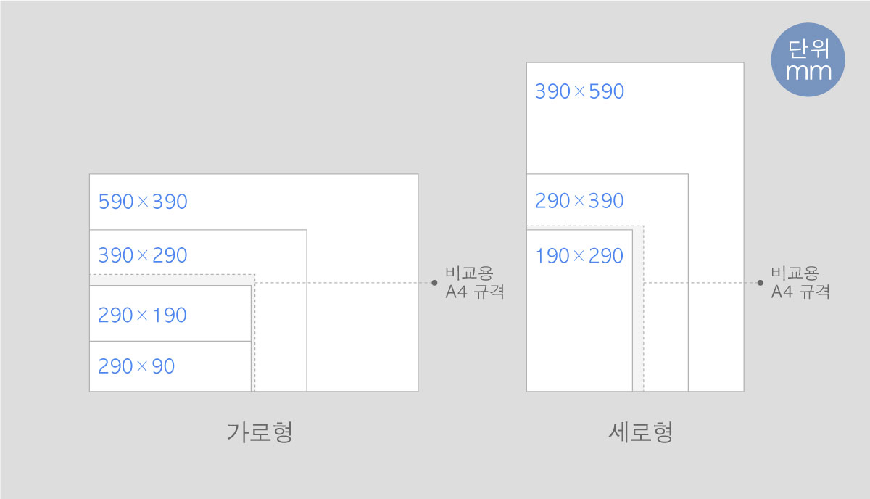Image resolution: width=870 pixels, height=499 pixels.
Task: Click the dot marker beside right A4 label
Action: (761, 282)
